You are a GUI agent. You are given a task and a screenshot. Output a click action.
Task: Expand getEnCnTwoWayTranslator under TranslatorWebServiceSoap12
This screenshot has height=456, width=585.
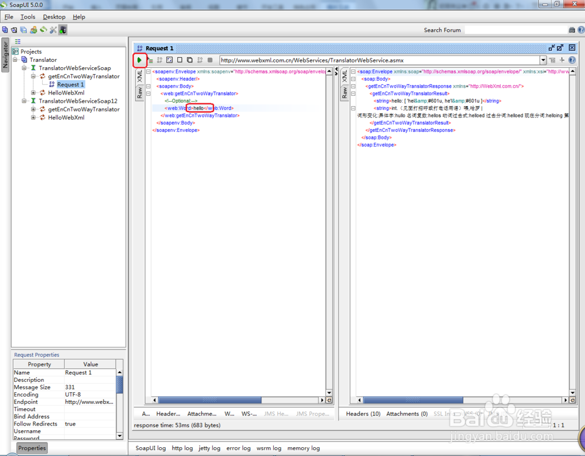pos(33,109)
